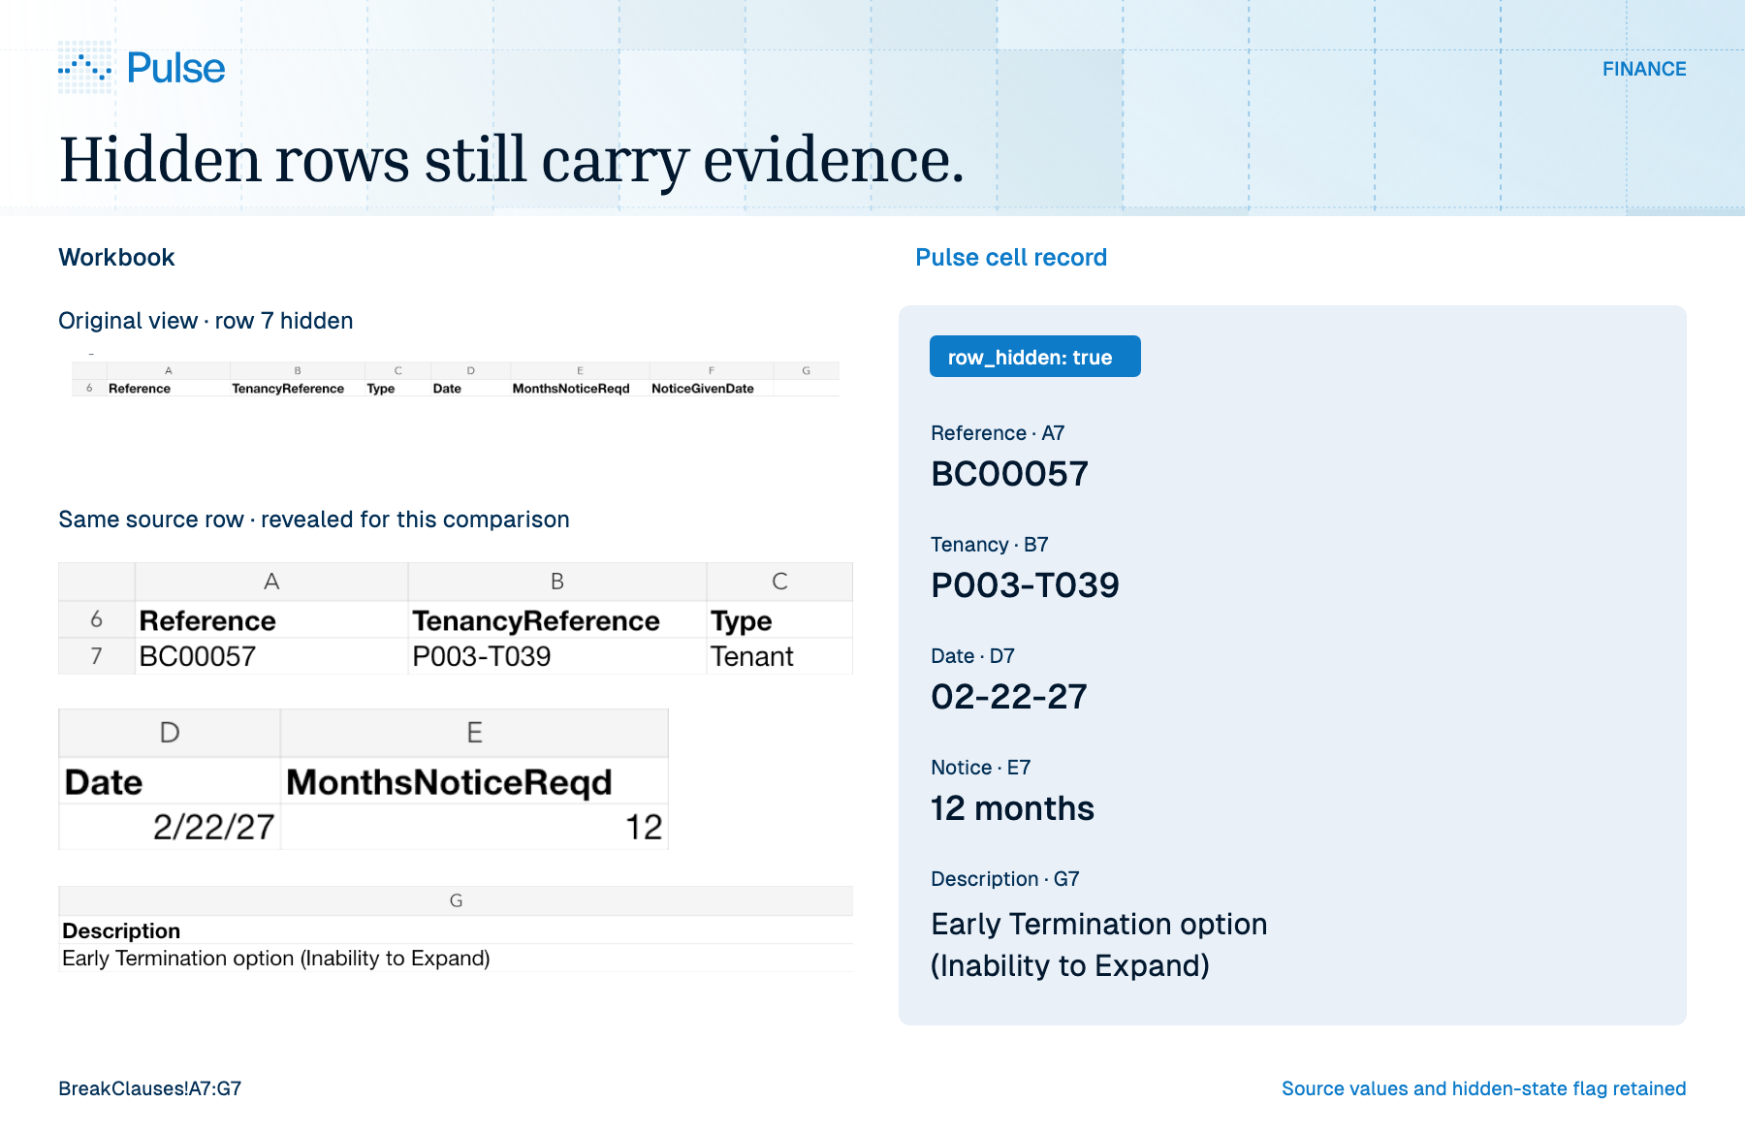Screen dimensions: 1745x1134
Task: Click the large MonthsNoticeReqd header cell
Action: pyautogui.click(x=474, y=782)
